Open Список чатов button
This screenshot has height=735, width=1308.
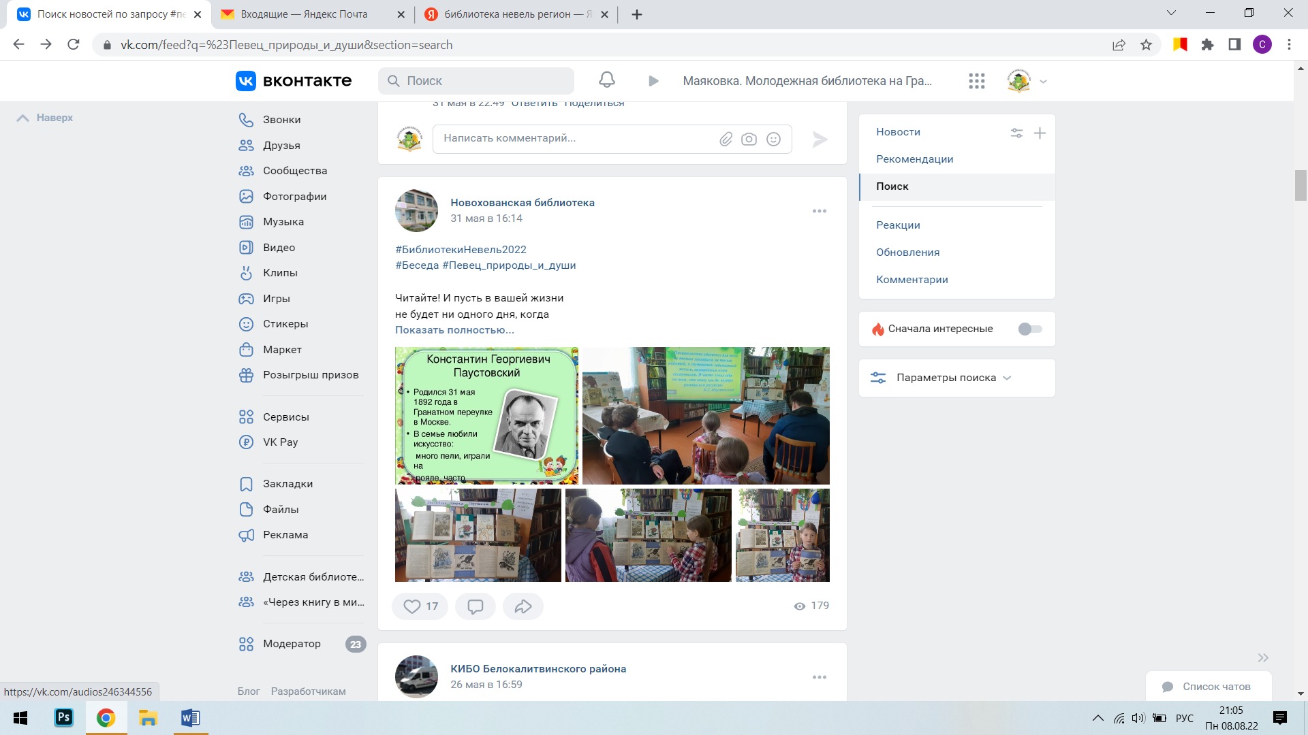(1208, 687)
